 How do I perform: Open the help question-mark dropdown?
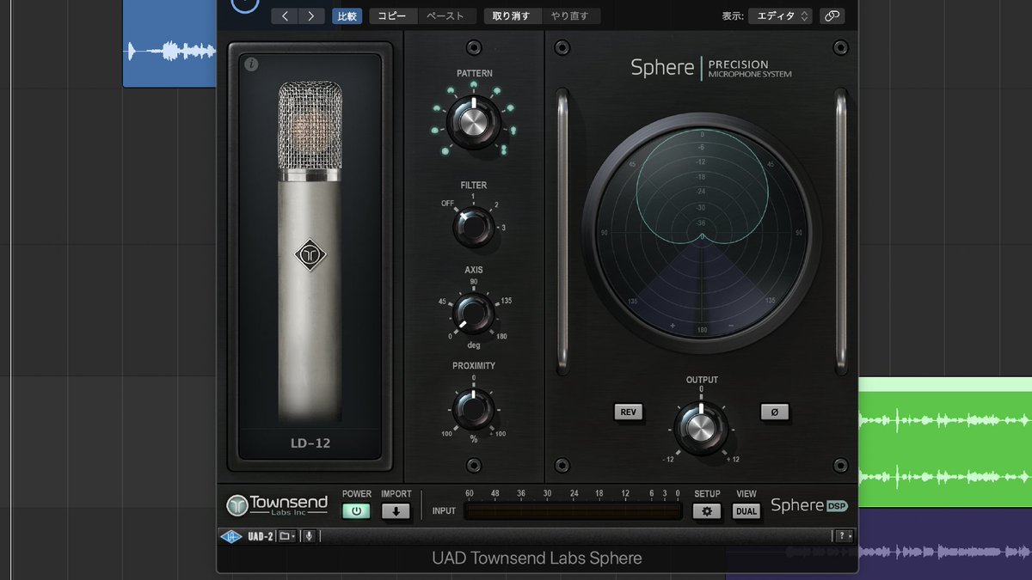click(x=843, y=536)
